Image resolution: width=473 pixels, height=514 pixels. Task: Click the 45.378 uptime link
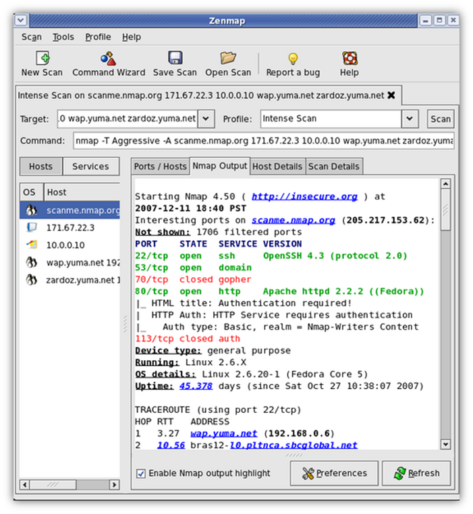(x=196, y=386)
